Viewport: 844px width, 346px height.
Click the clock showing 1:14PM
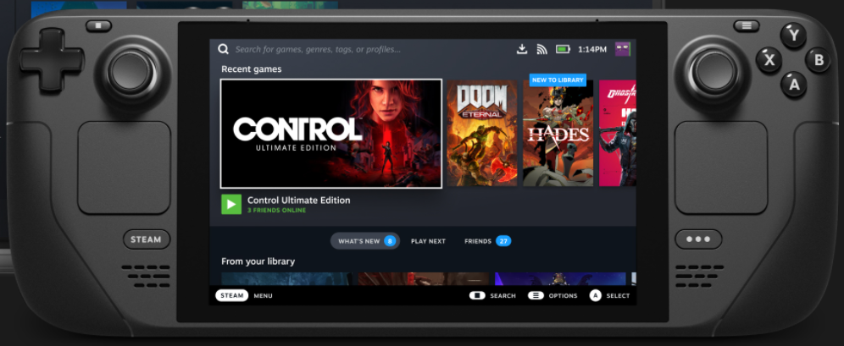(592, 49)
